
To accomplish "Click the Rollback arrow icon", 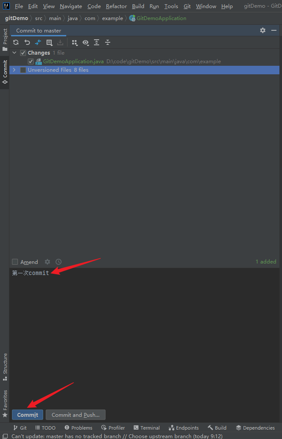I will [x=27, y=42].
